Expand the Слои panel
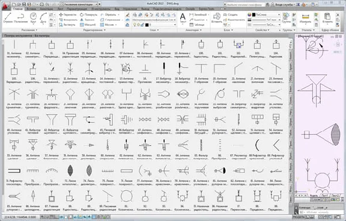The height and width of the screenshot is (221, 346). (154, 30)
